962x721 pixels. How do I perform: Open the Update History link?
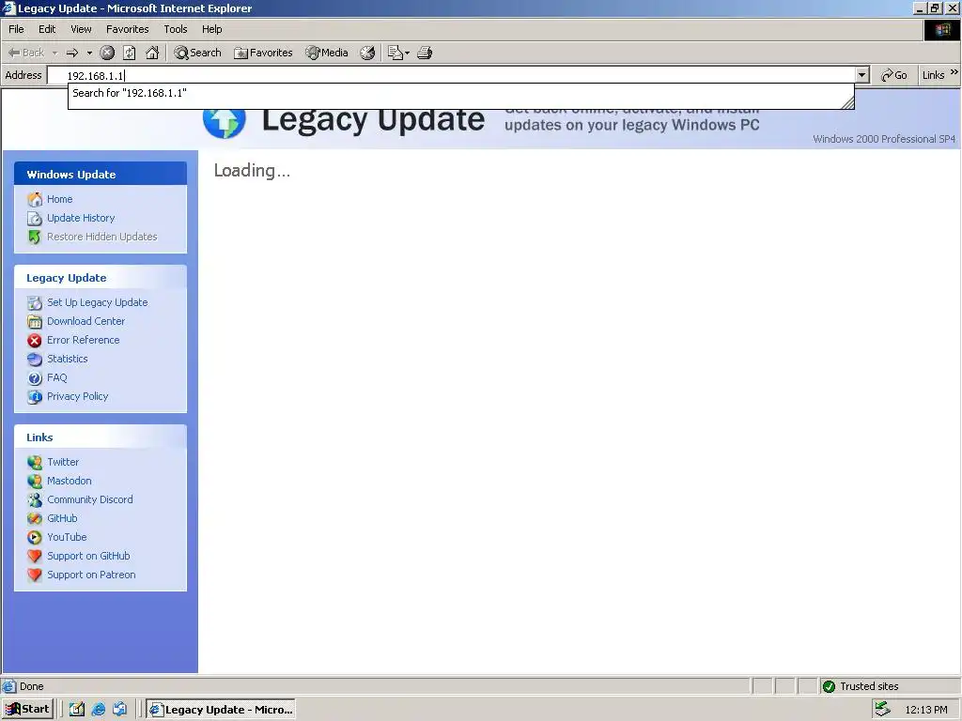click(81, 218)
